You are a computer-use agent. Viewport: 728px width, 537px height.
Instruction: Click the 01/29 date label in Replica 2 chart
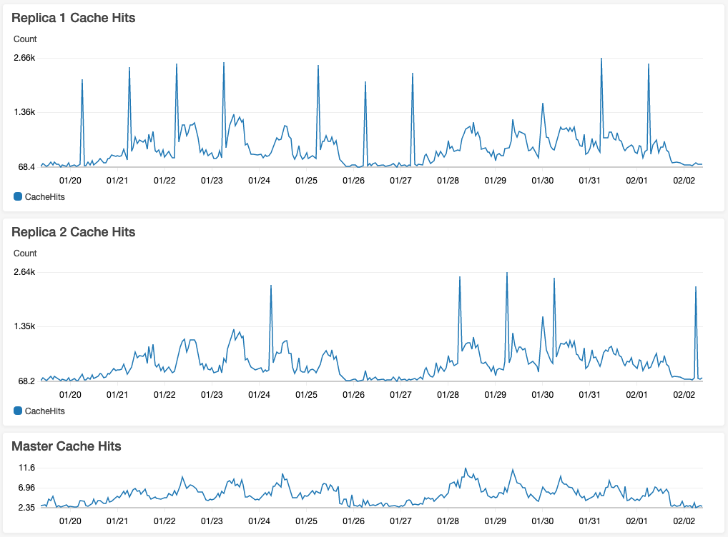(x=495, y=395)
